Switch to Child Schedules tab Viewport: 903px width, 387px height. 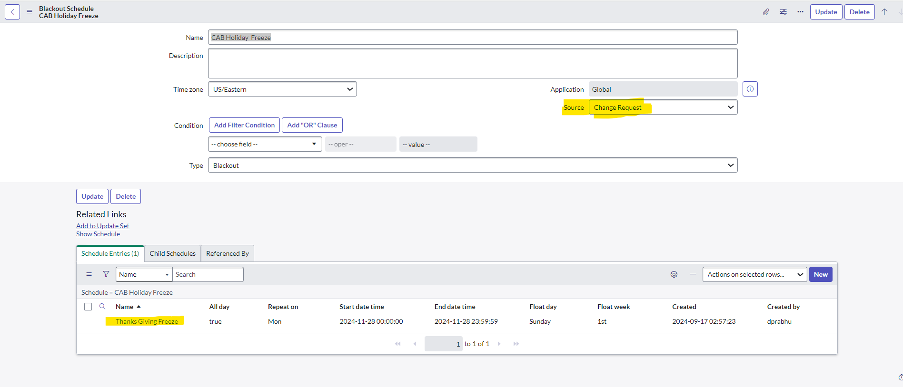point(172,253)
